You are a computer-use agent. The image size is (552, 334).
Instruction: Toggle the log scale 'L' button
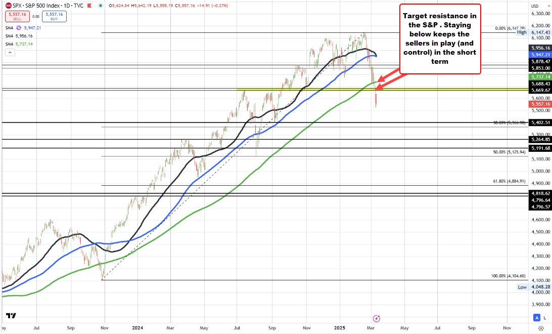click(x=544, y=318)
